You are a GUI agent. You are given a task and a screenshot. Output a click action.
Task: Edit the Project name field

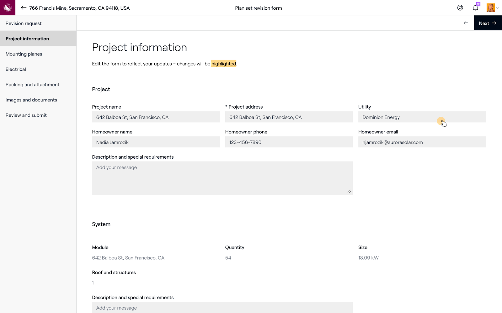(x=156, y=117)
